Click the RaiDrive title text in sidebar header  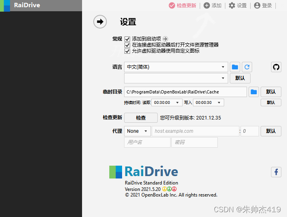pyautogui.click(x=27, y=5)
